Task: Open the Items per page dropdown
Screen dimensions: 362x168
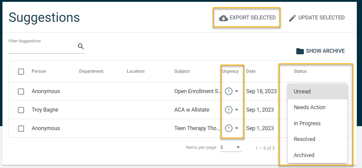Action: coord(231,148)
